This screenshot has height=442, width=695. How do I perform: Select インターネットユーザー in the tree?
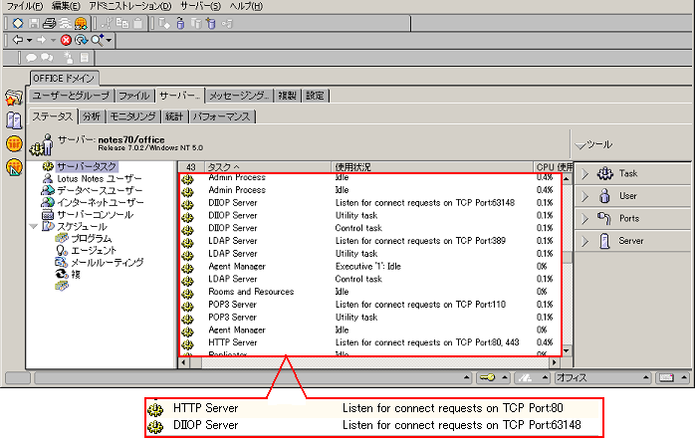(x=101, y=203)
